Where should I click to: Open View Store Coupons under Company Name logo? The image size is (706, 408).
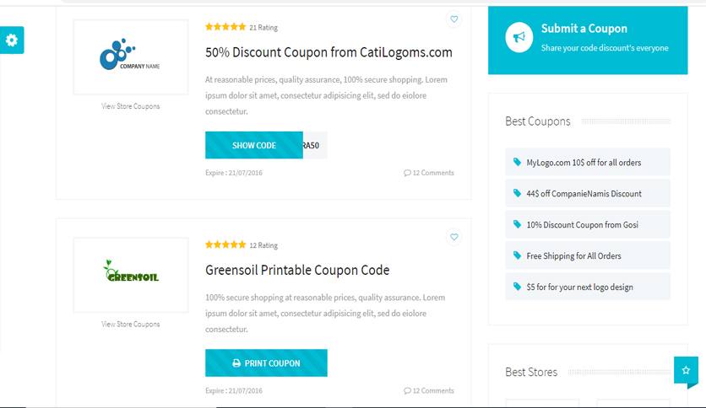click(131, 106)
